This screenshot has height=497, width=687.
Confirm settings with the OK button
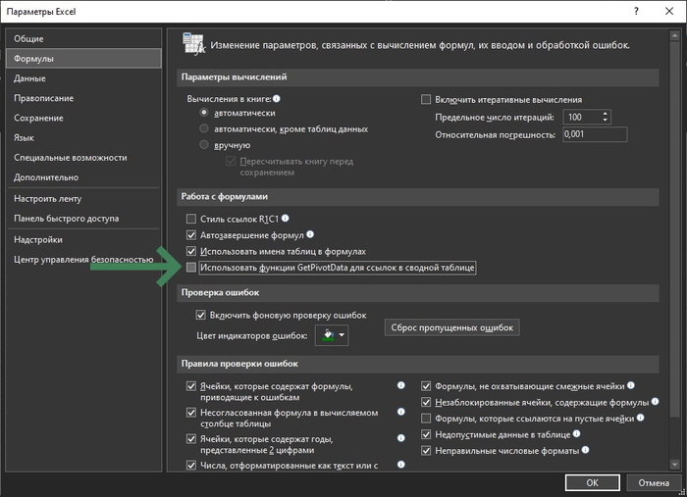[x=592, y=483]
